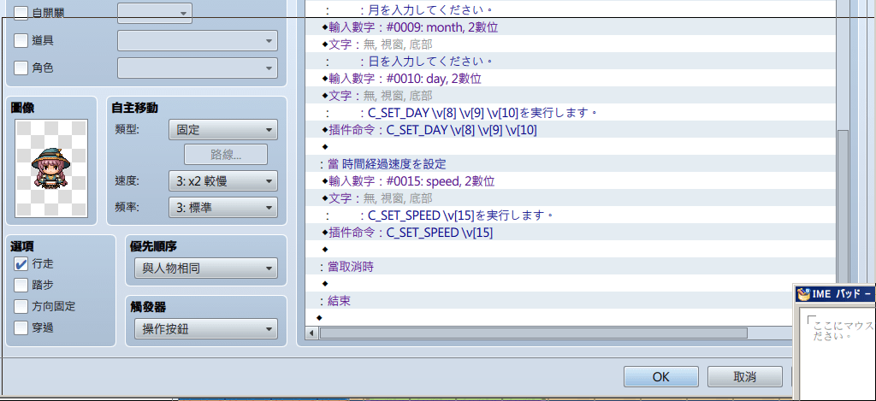Click the horizontal scrollbar left arrow
876x401 pixels.
pos(312,333)
